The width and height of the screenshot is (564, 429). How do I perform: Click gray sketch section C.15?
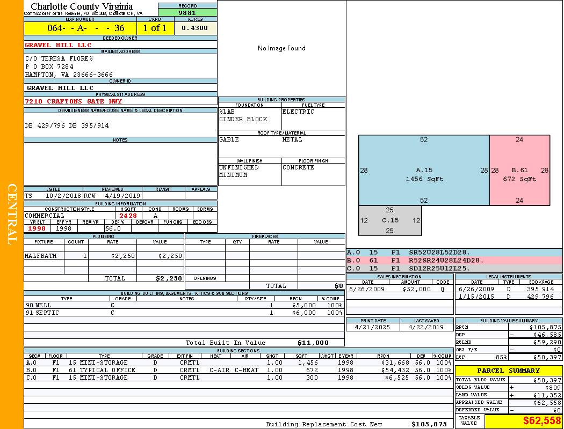point(391,220)
